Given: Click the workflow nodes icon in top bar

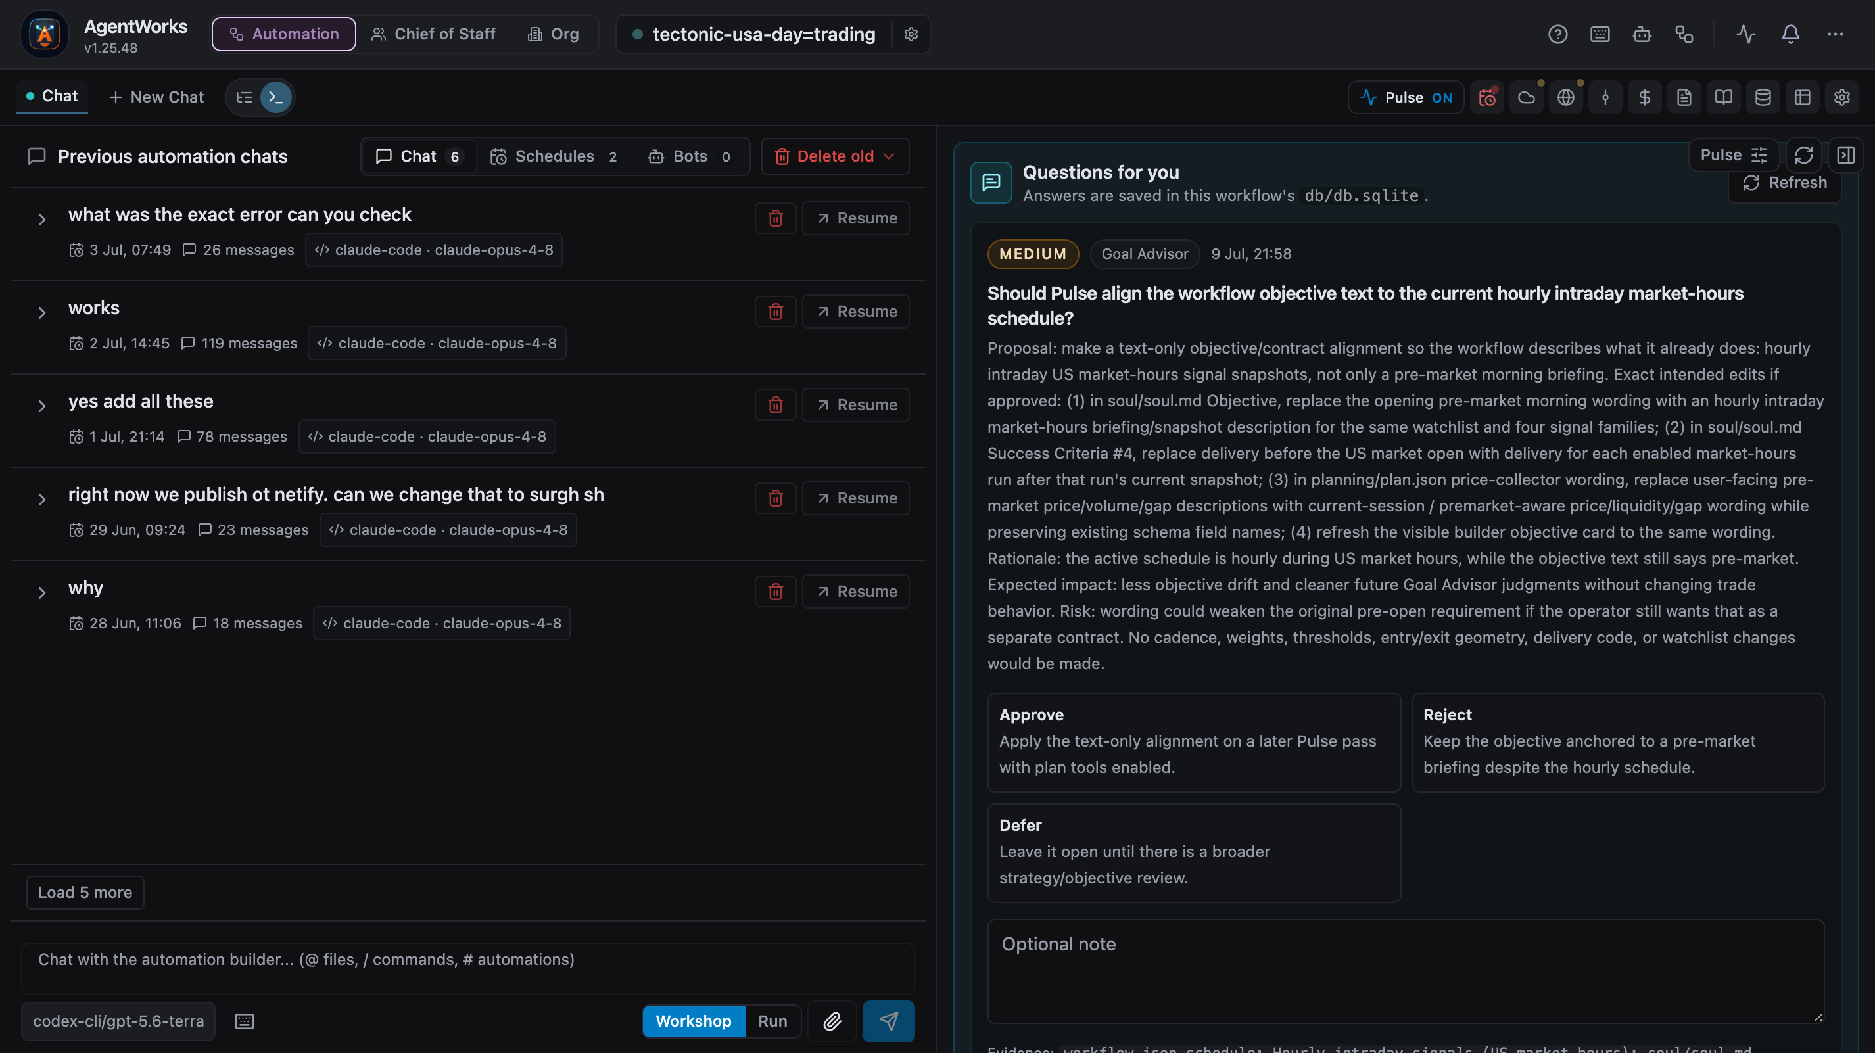Looking at the screenshot, I should click(1684, 34).
